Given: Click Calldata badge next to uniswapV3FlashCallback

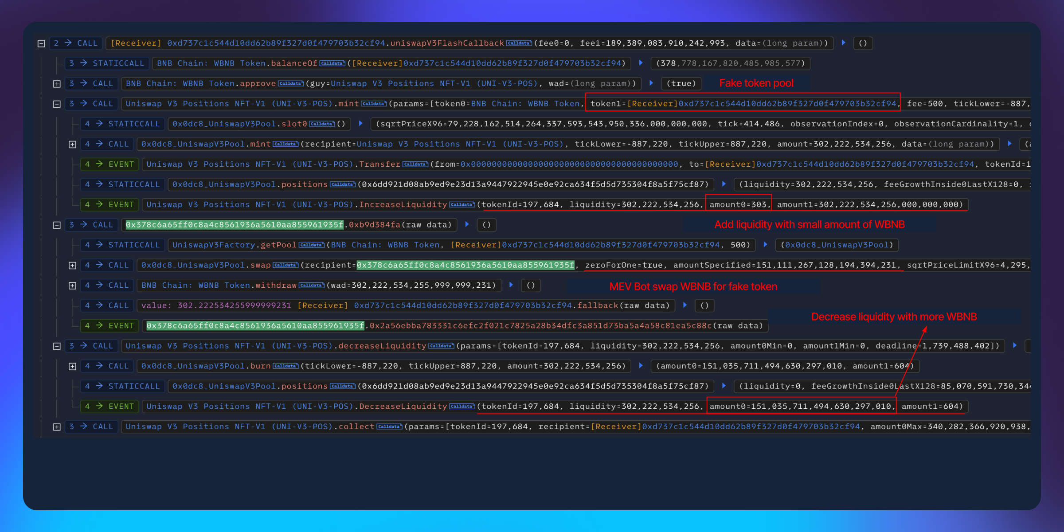Looking at the screenshot, I should click(x=519, y=43).
